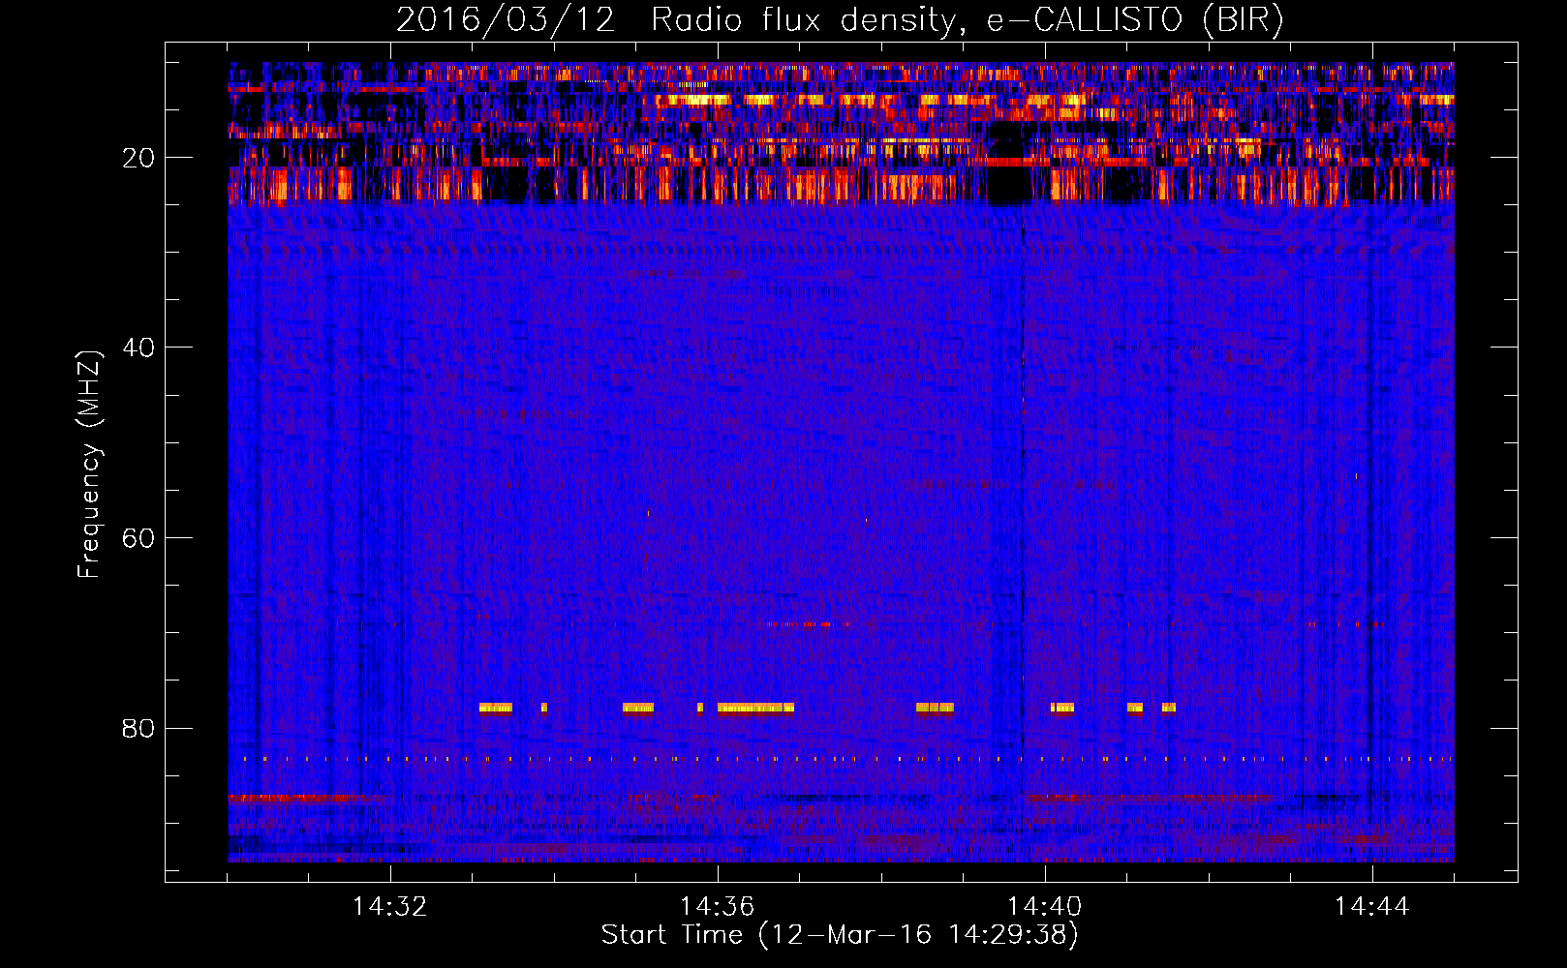
Task: Click the "Frequency (MHZ)" axis label
Action: pyautogui.click(x=89, y=464)
